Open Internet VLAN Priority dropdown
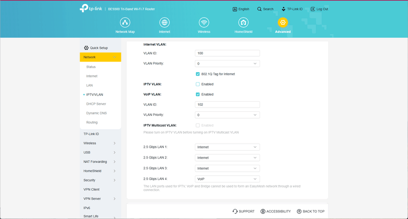Screen dimensions: 408x219 [x=227, y=64]
